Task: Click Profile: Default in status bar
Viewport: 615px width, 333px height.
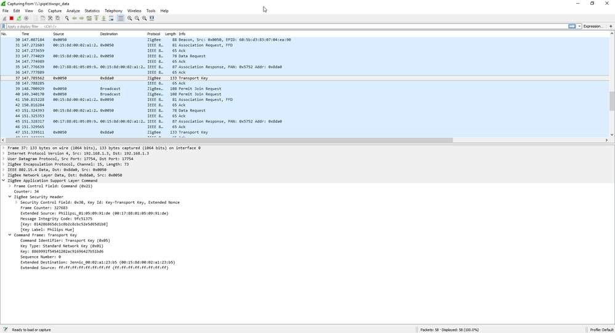Action: 602,330
